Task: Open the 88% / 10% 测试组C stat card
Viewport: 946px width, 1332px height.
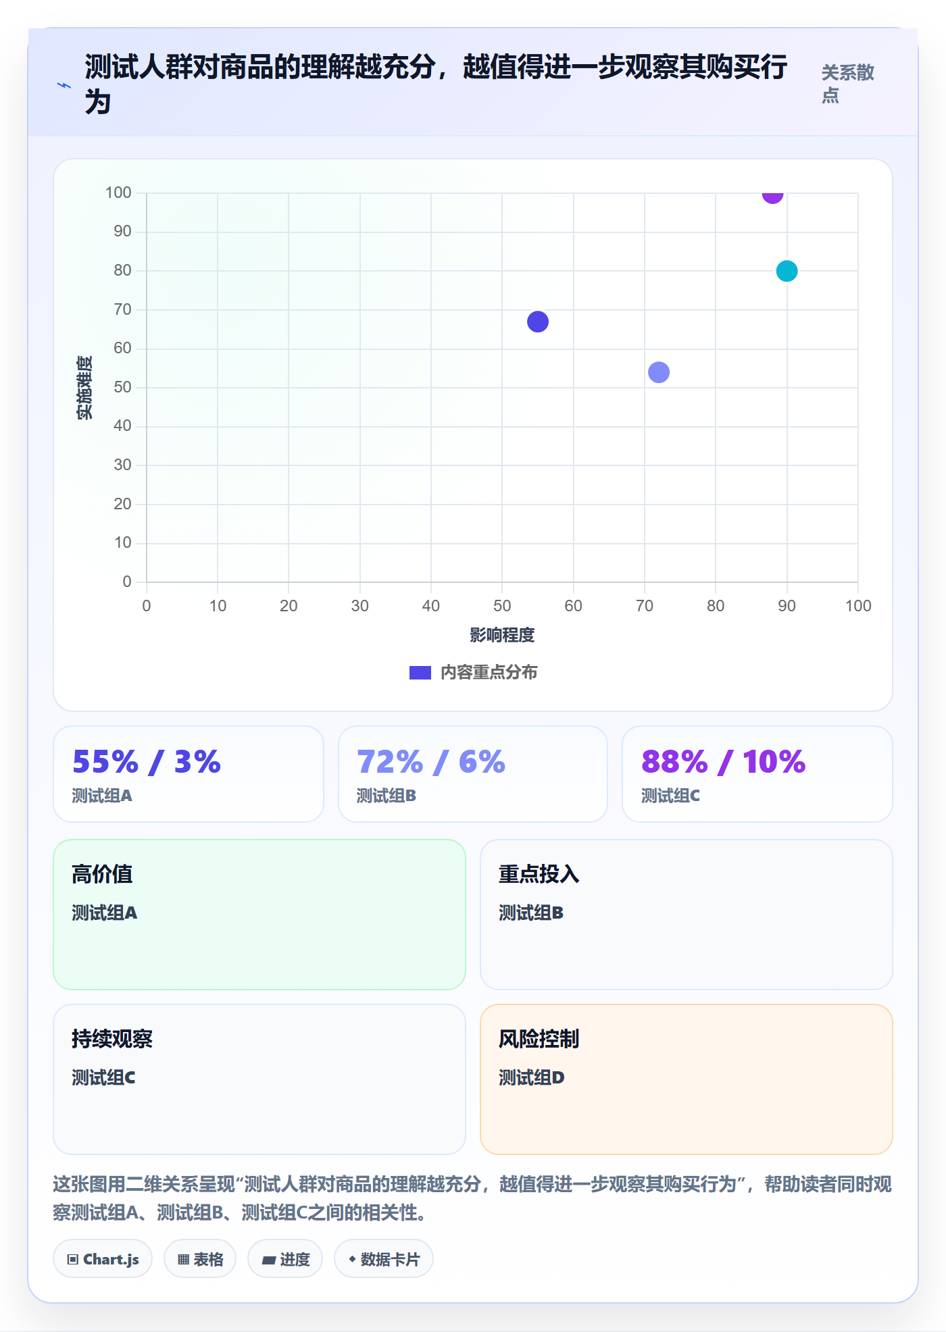Action: [x=757, y=774]
